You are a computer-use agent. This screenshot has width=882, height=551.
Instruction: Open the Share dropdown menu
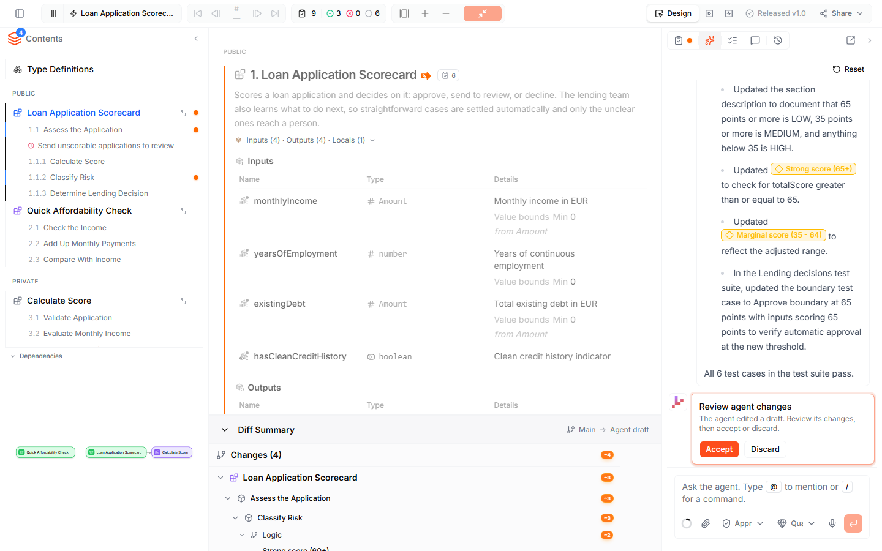(x=842, y=13)
